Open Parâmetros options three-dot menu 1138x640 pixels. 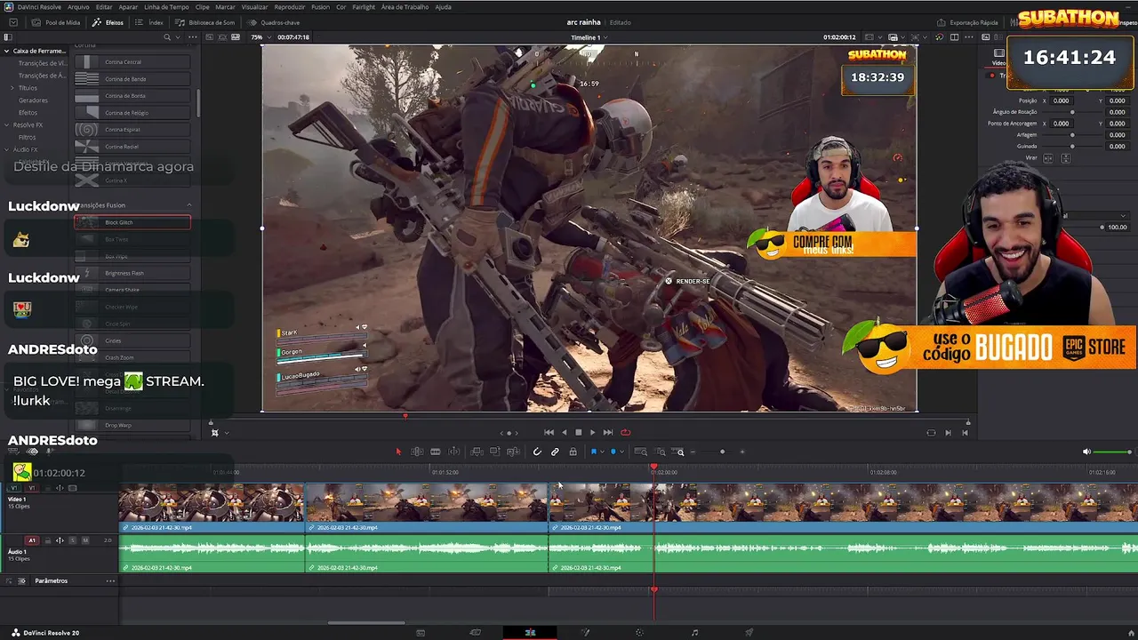tap(110, 580)
